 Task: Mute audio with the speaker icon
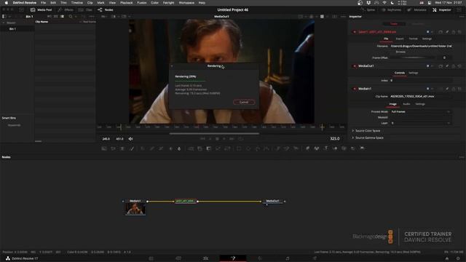(130, 139)
